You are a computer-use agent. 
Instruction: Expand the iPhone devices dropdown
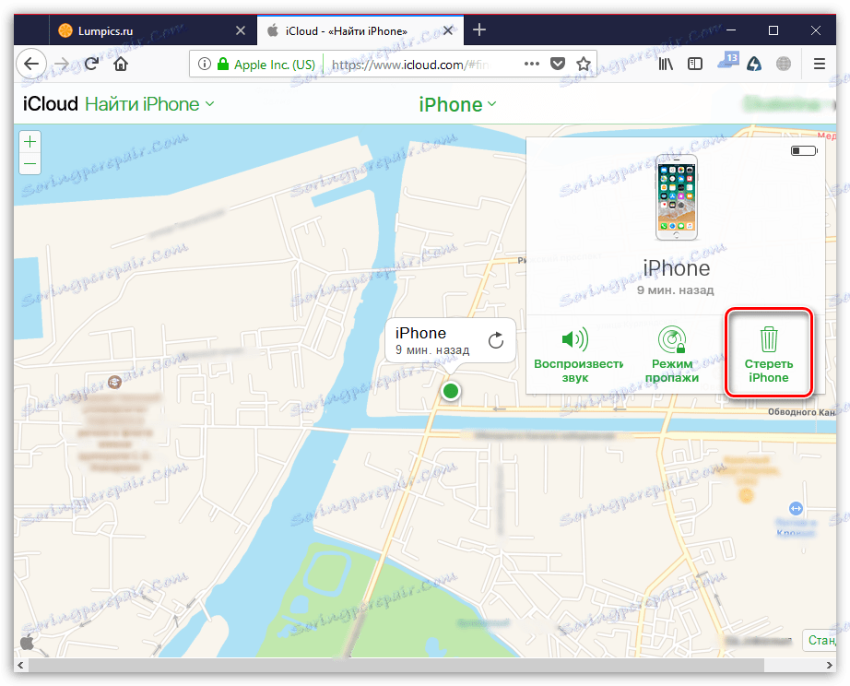457,104
